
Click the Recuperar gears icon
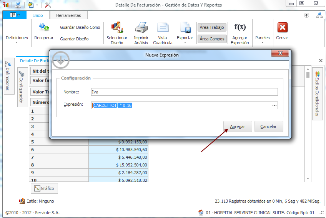(x=44, y=27)
